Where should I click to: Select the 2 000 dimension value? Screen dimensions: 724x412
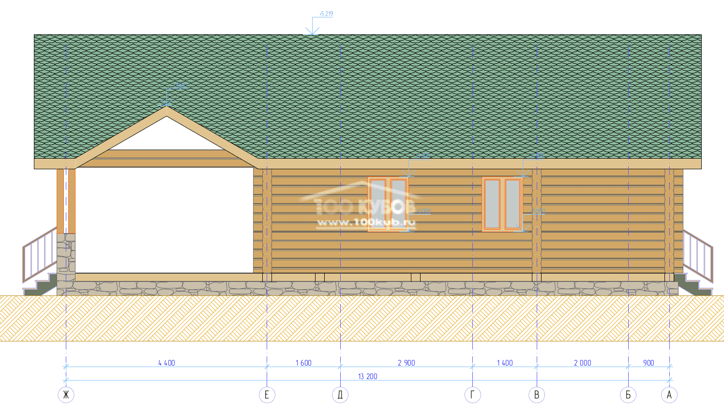pyautogui.click(x=582, y=363)
